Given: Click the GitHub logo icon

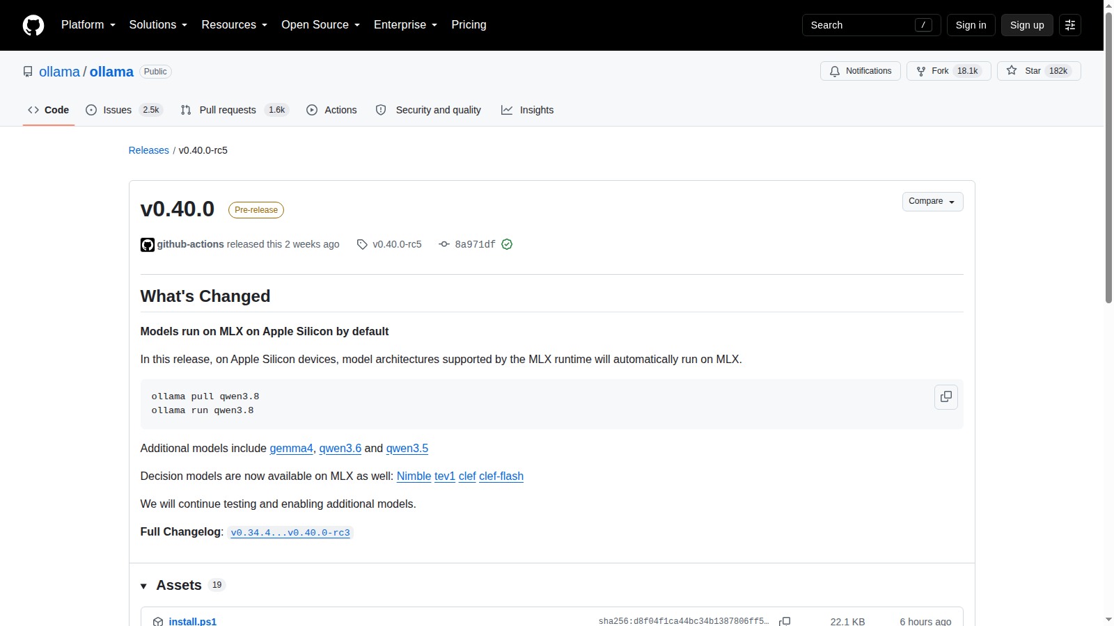Looking at the screenshot, I should 33,25.
